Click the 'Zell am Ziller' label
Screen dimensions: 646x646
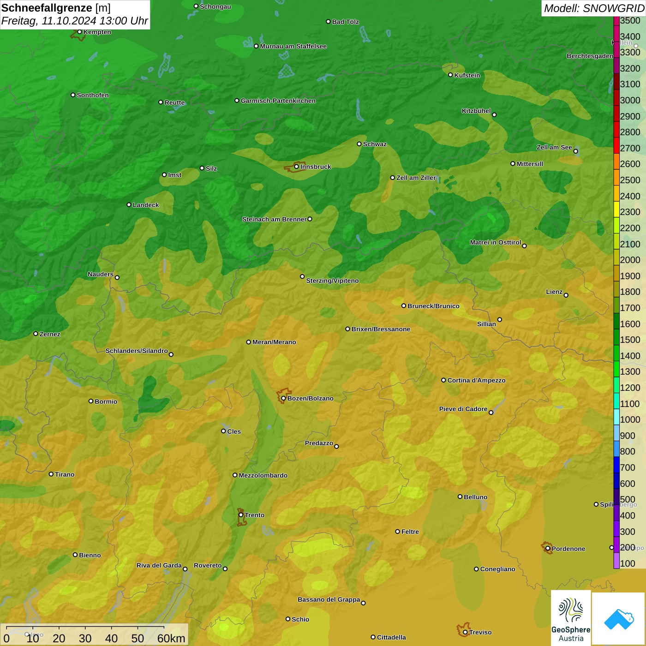point(416,178)
